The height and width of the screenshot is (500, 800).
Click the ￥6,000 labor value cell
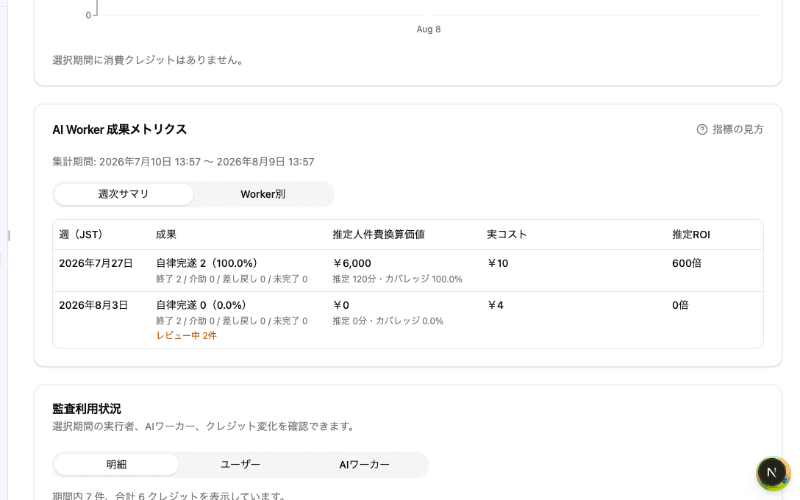[x=352, y=263]
